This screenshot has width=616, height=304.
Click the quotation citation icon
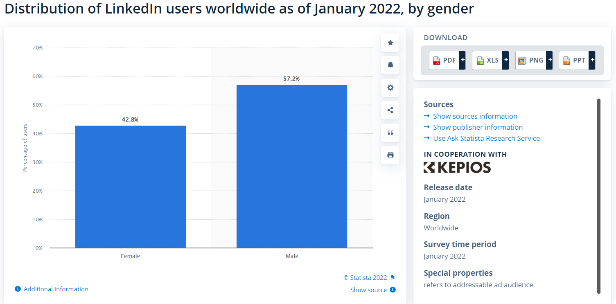click(390, 133)
